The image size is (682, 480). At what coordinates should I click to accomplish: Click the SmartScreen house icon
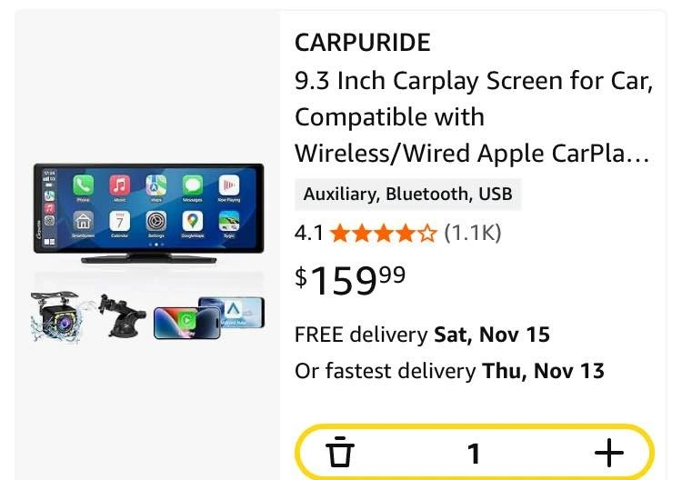click(84, 221)
